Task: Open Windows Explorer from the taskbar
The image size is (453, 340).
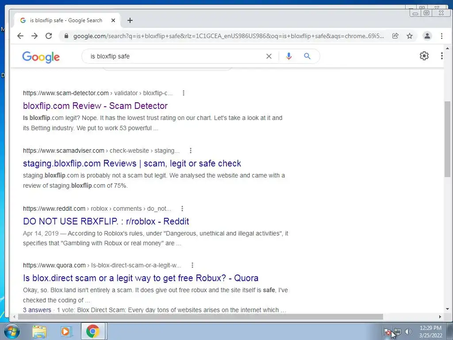Action: point(39,331)
